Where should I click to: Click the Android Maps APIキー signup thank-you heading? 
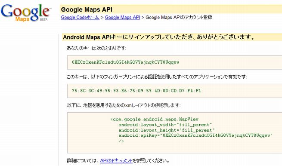[159, 37]
